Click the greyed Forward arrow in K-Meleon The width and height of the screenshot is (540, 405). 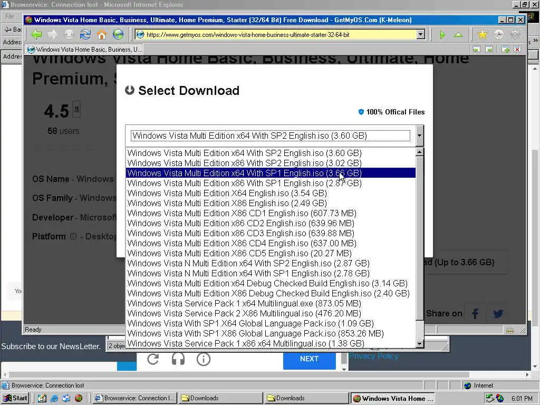[53, 34]
